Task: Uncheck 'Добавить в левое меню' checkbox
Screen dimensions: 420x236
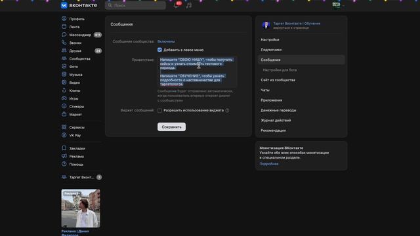Action: click(x=159, y=50)
